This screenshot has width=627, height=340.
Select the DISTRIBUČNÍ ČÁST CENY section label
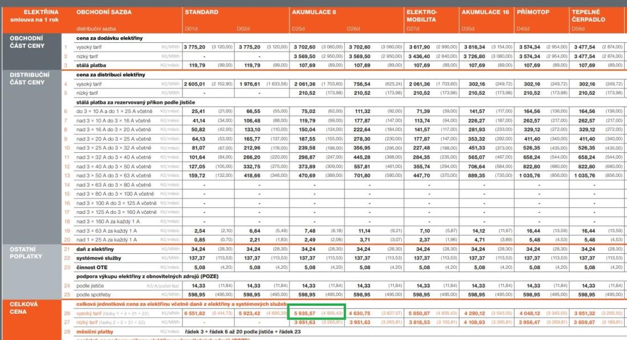[x=30, y=78]
